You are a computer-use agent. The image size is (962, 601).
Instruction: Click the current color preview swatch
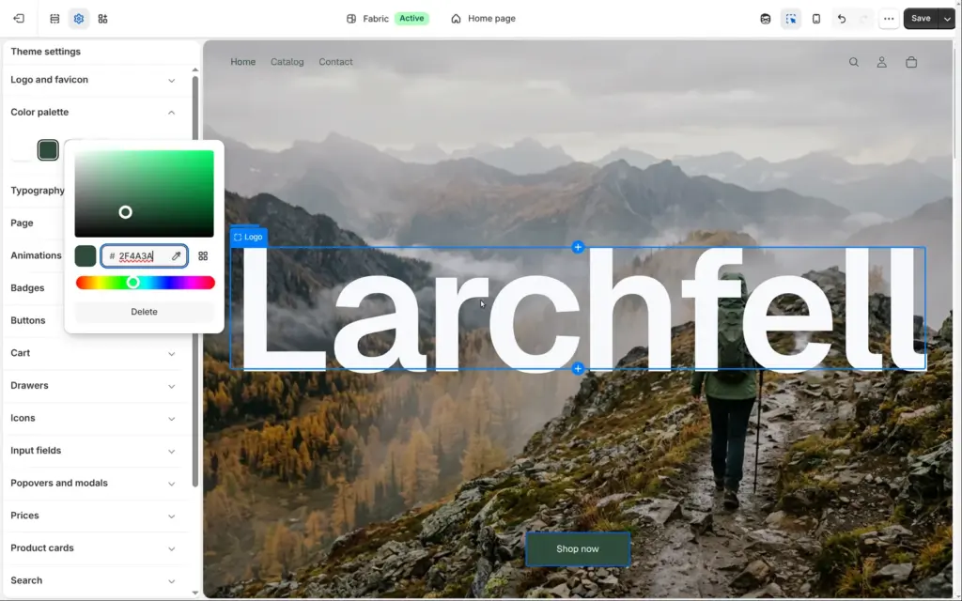tap(85, 255)
